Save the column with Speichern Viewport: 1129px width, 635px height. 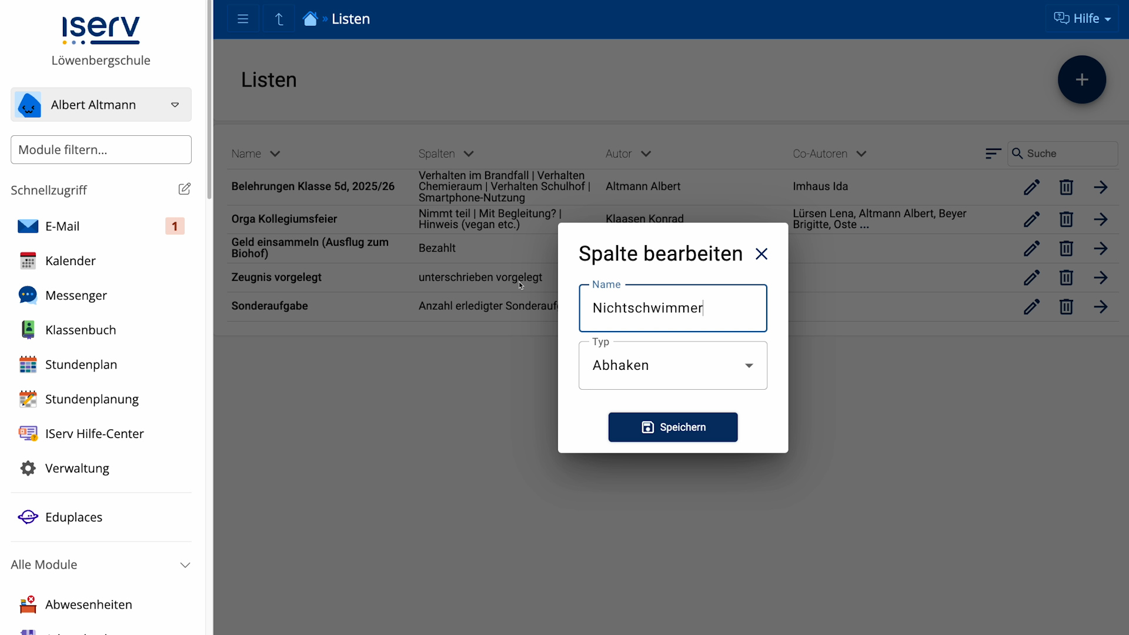(673, 427)
